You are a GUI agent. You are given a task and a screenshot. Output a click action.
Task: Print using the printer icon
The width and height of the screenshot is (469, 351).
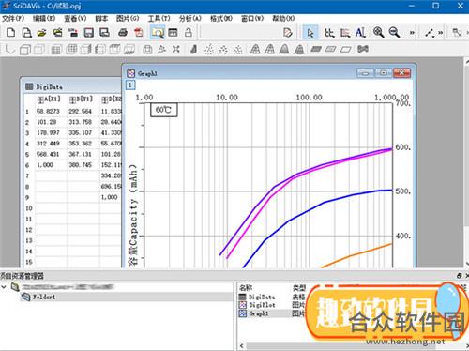[123, 32]
